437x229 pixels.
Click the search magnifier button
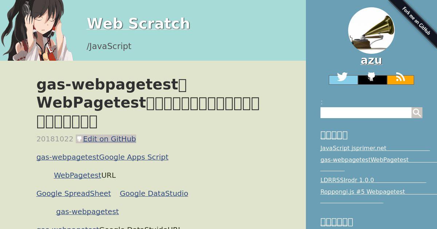coord(417,113)
